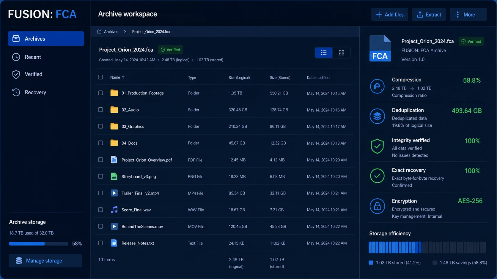Click Project_Orion_2024.fca in the breadcrumb
Image resolution: width=497 pixels, height=279 pixels.
[x=151, y=31]
